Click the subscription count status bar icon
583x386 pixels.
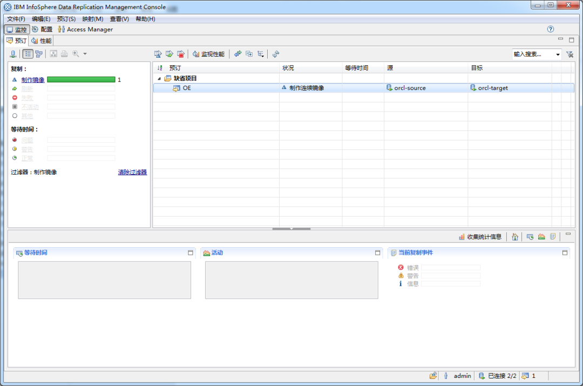pyautogui.click(x=525, y=376)
